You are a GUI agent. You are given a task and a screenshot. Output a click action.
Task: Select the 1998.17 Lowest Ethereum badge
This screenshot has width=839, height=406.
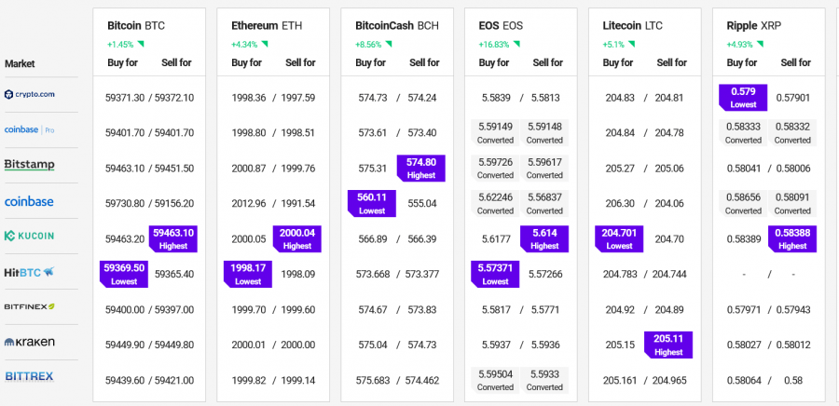(x=248, y=274)
